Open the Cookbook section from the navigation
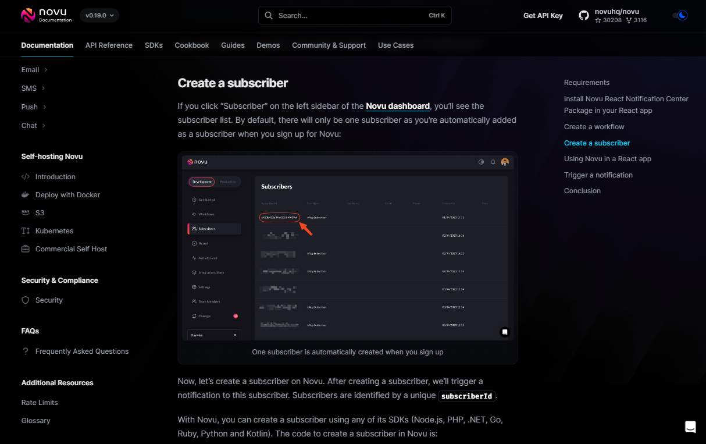Viewport: 706px width, 444px height. (x=192, y=45)
